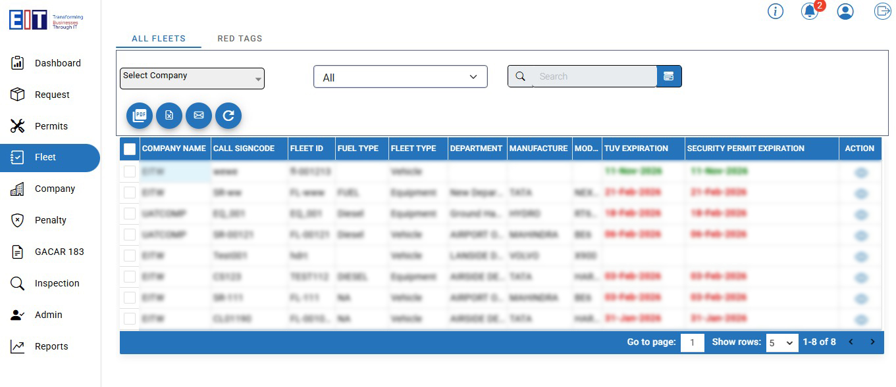Click the Reports chart icon in the sidebar
This screenshot has height=387, width=896.
pos(18,346)
